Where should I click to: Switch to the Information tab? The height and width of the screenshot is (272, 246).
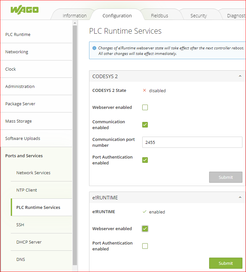74,16
